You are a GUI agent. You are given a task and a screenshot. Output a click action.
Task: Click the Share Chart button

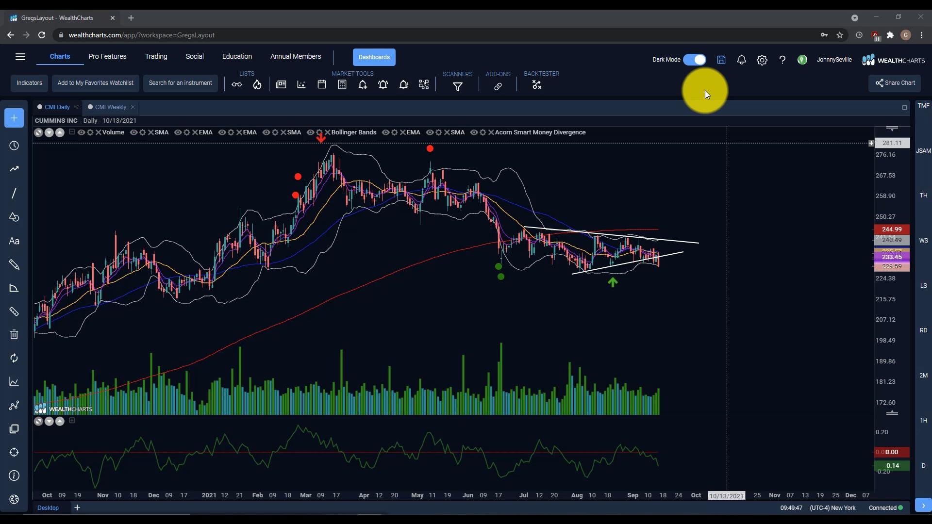click(895, 83)
